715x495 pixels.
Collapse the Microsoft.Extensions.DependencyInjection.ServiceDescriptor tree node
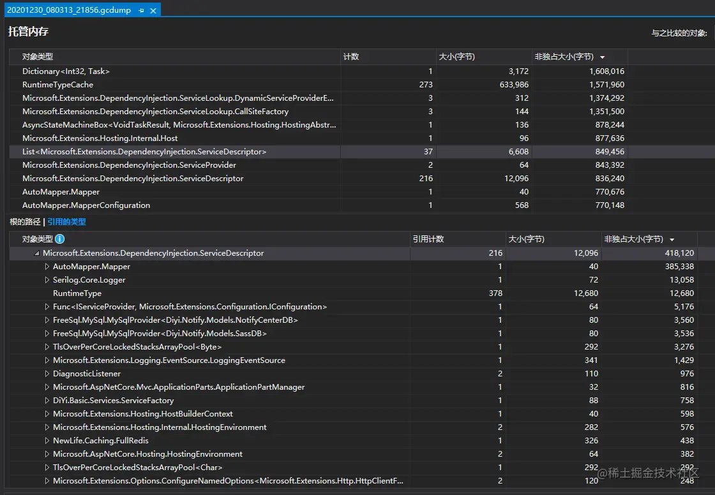37,253
